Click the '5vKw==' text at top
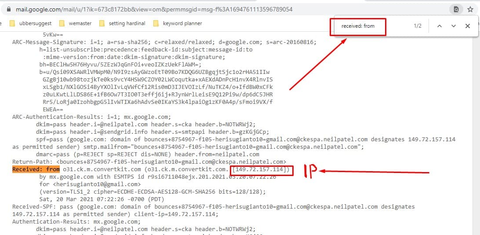Image resolution: width=480 pixels, height=235 pixels. 53,35
